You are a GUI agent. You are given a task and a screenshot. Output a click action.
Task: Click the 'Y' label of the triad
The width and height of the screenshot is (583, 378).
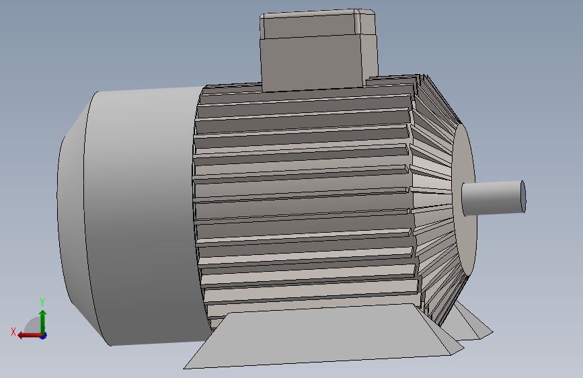[42, 302]
